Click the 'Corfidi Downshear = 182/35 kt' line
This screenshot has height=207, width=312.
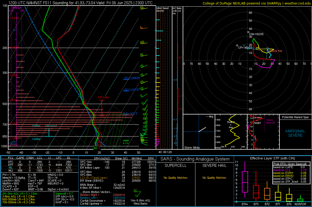point(103,201)
